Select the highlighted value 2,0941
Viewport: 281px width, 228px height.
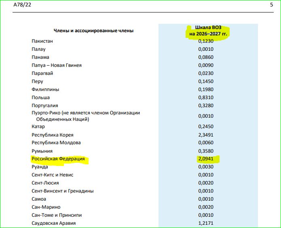point(206,159)
